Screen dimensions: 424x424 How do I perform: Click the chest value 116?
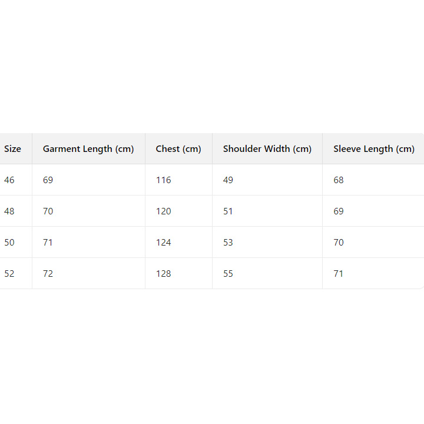(164, 180)
